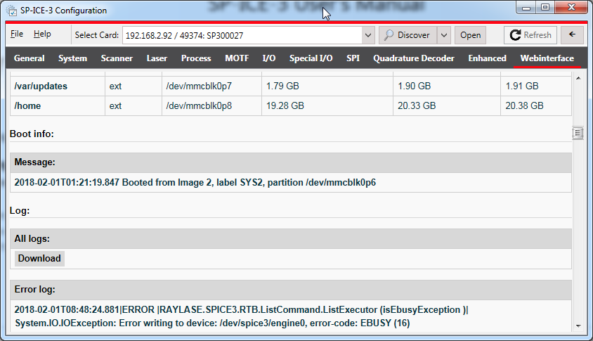
Task: Click the Boot info heading
Action: pos(32,134)
